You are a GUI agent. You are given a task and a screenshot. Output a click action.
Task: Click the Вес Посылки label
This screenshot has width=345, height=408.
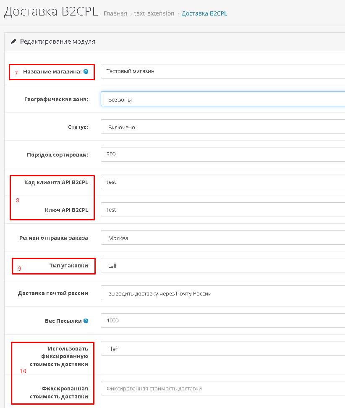[63, 321]
